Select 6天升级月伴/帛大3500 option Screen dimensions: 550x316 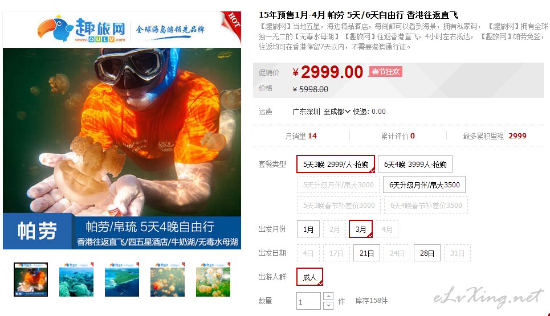pos(424,184)
